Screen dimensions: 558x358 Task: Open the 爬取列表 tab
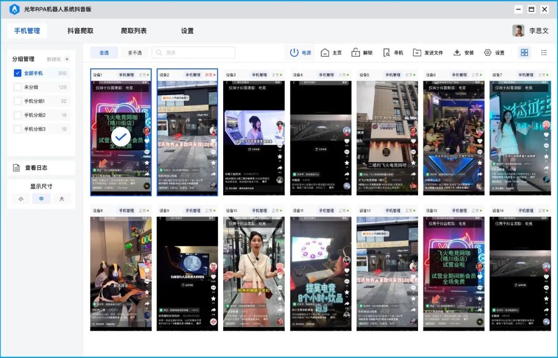[x=134, y=30]
